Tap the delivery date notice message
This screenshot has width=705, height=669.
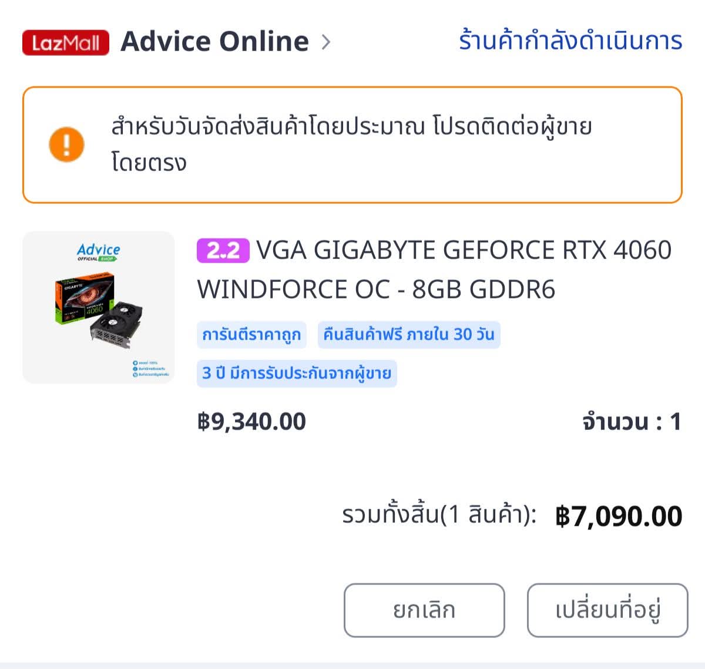(352, 144)
